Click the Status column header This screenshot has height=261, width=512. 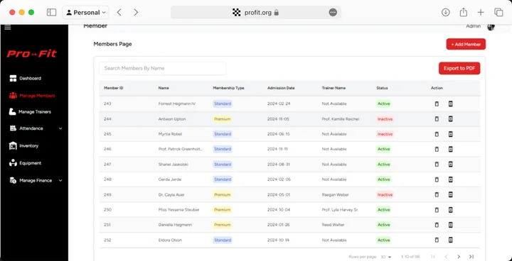[x=382, y=88]
